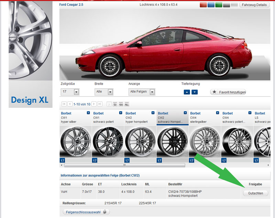Screen dimensions: 275x218
Task: Go to next page of wheel results
Action: (94, 104)
